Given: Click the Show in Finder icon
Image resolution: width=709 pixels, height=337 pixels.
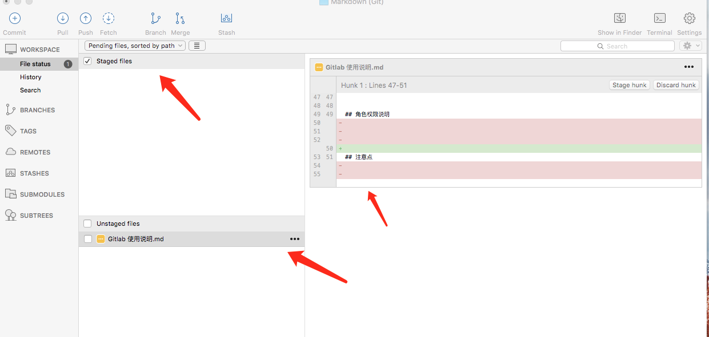Looking at the screenshot, I should (x=620, y=19).
